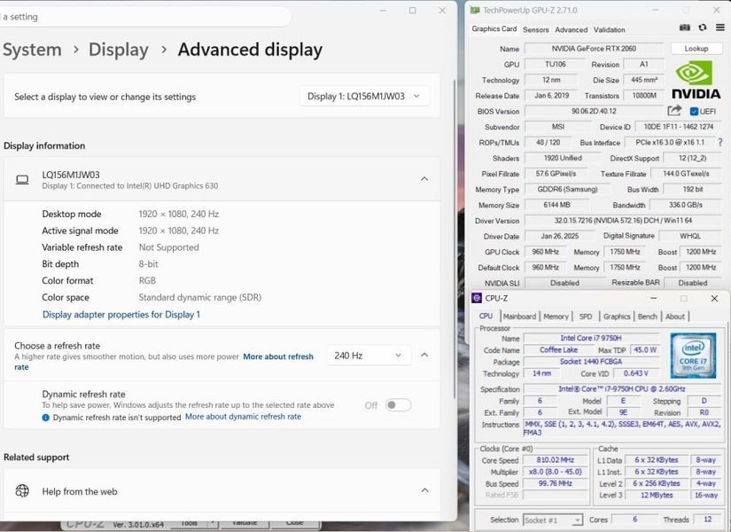Viewport: 731px width, 532px height.
Task: Toggle the Dynamic refresh rate switch
Action: coord(399,405)
